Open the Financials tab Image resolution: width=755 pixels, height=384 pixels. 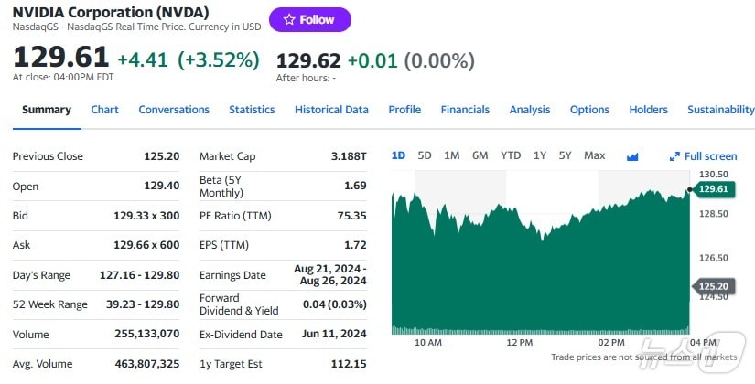[x=465, y=110]
